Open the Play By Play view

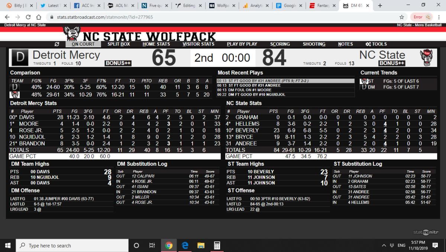point(242,44)
